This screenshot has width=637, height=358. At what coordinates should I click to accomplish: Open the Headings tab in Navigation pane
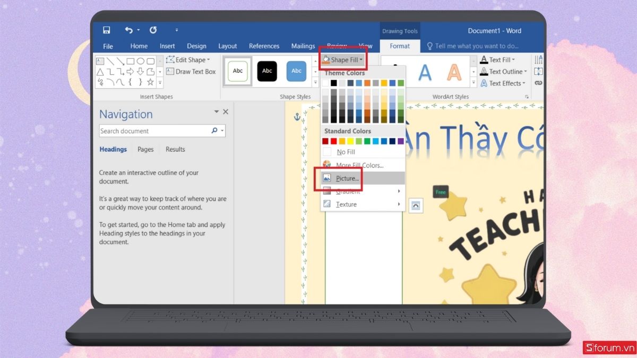pyautogui.click(x=113, y=149)
